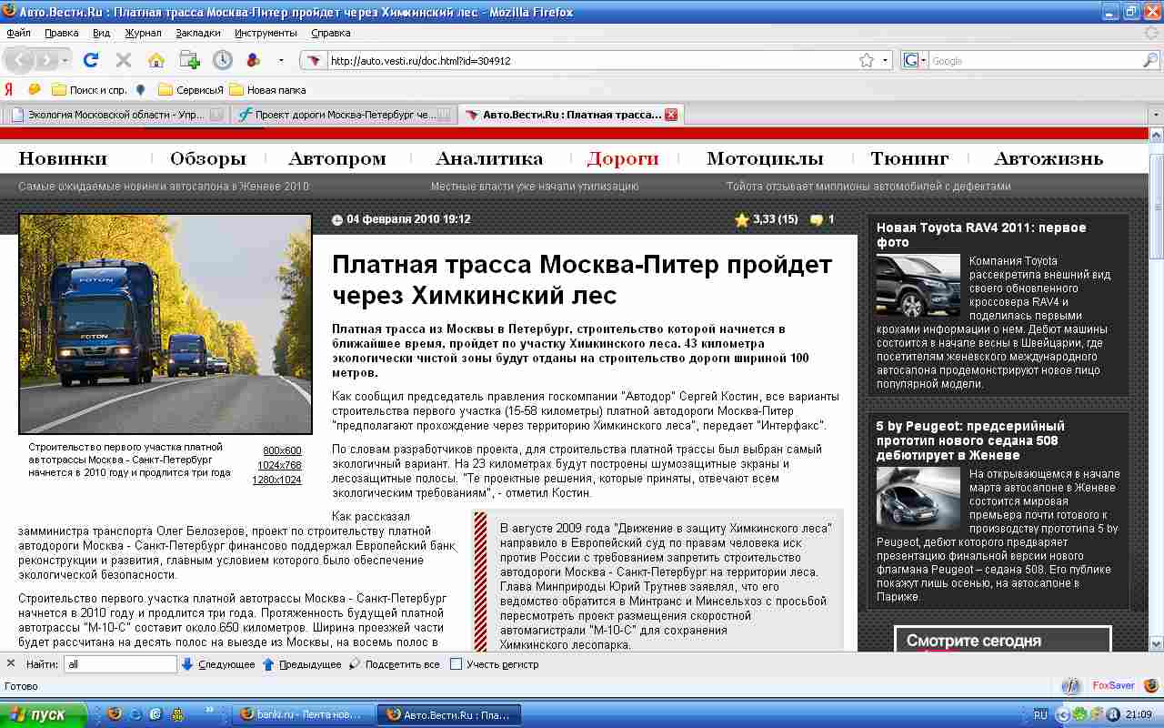
Task: Open the list all tabs dropdown
Action: pos(1156,115)
